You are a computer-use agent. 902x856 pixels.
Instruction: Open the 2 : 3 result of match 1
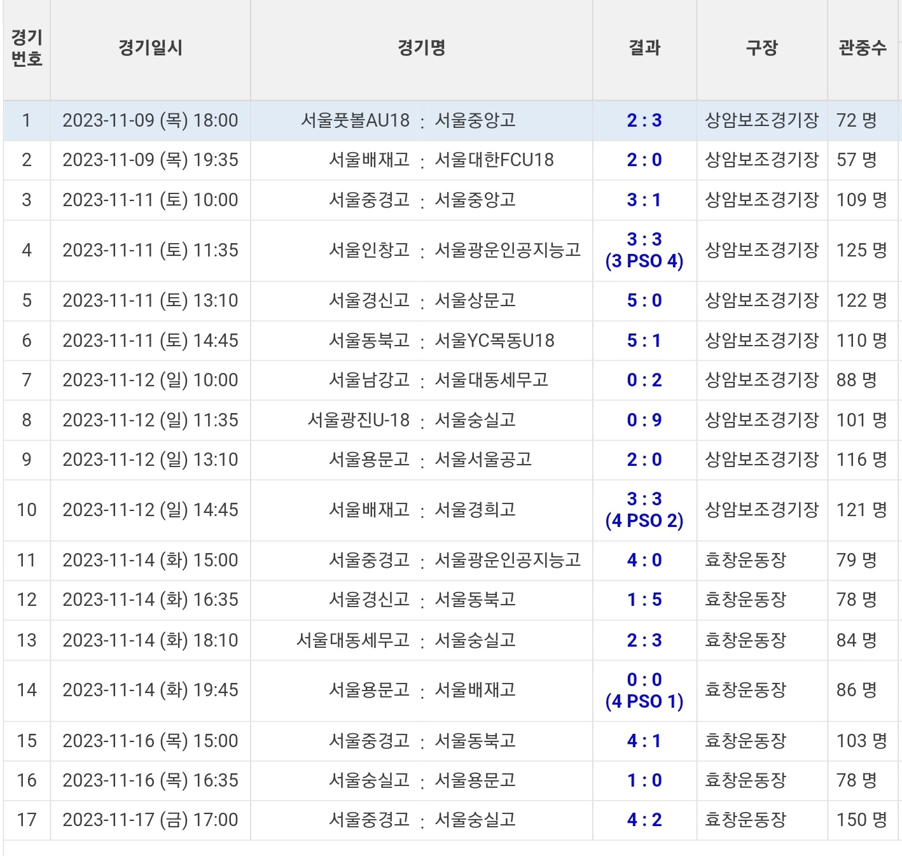click(644, 120)
